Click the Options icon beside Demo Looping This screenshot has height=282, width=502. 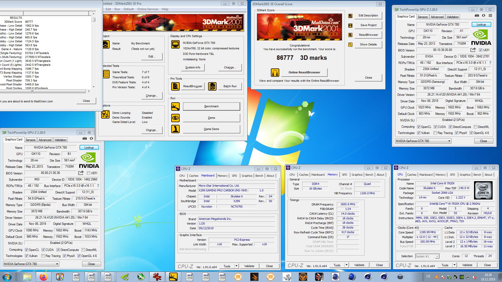(105, 115)
